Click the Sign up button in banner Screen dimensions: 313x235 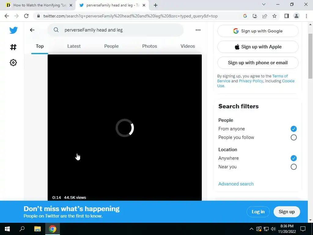coord(287,212)
